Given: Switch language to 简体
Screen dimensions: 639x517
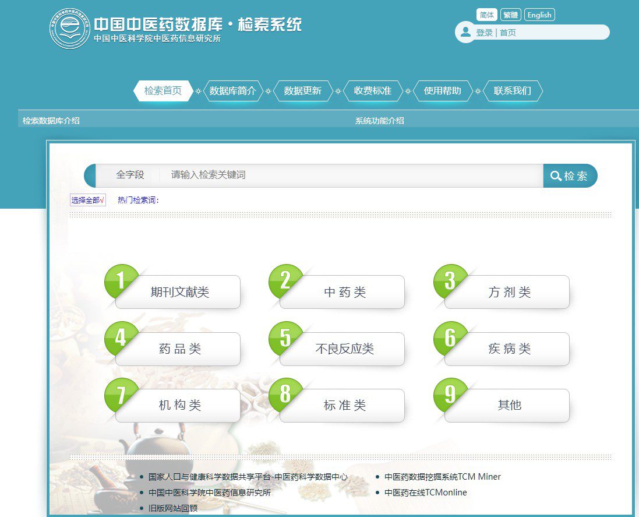Looking at the screenshot, I should pos(486,15).
